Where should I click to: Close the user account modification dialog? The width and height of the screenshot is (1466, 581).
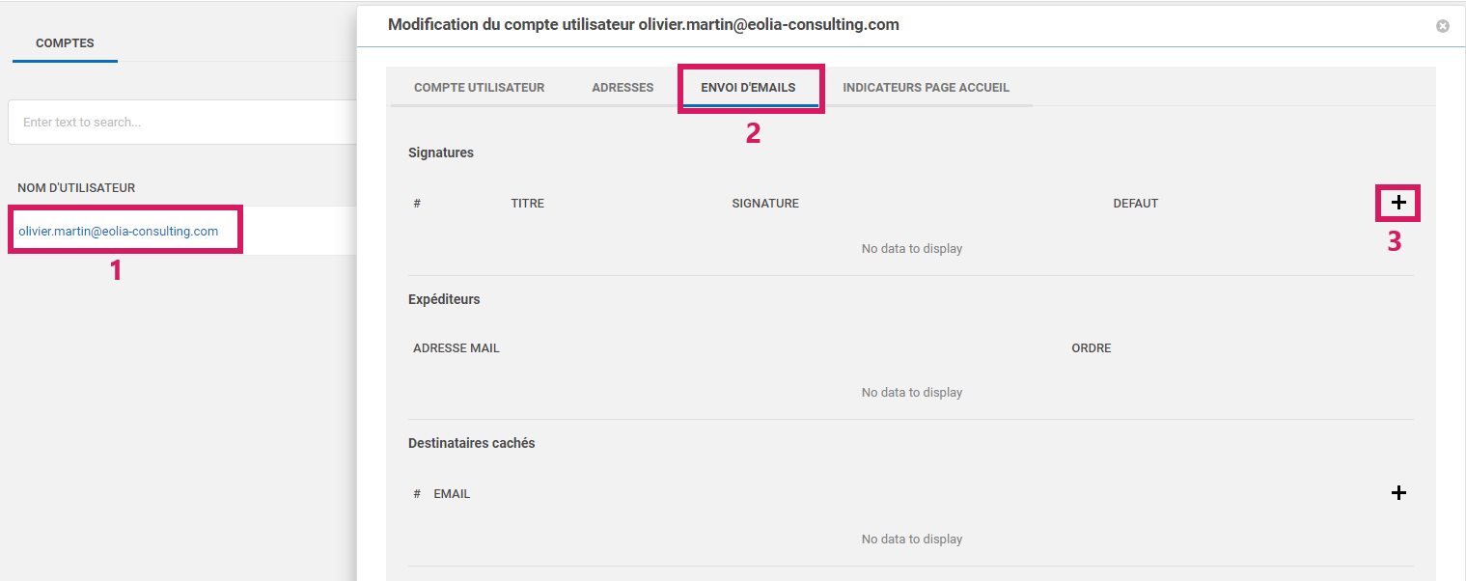coord(1442,26)
